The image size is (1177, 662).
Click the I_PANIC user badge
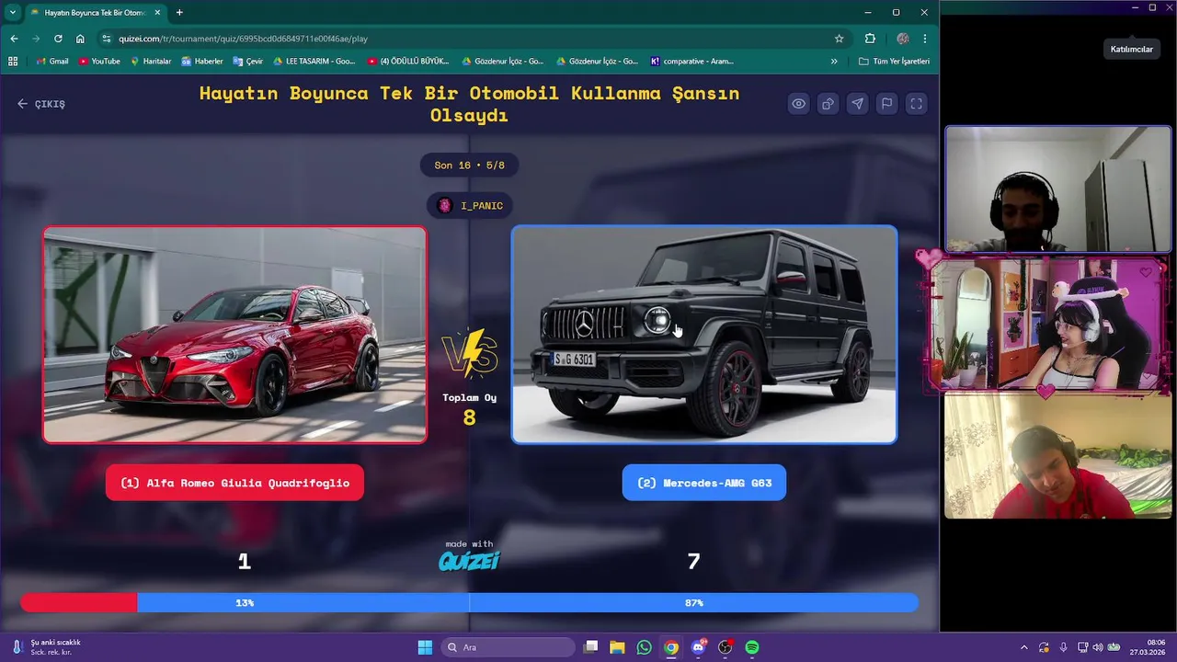coord(470,205)
